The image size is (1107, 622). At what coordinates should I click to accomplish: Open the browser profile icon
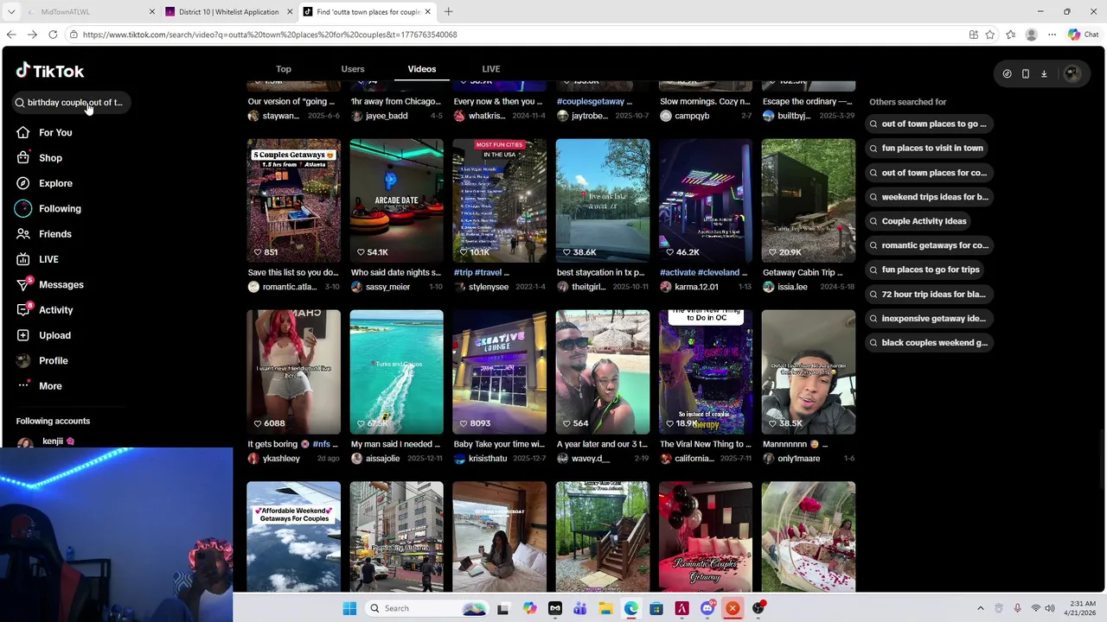click(1031, 35)
